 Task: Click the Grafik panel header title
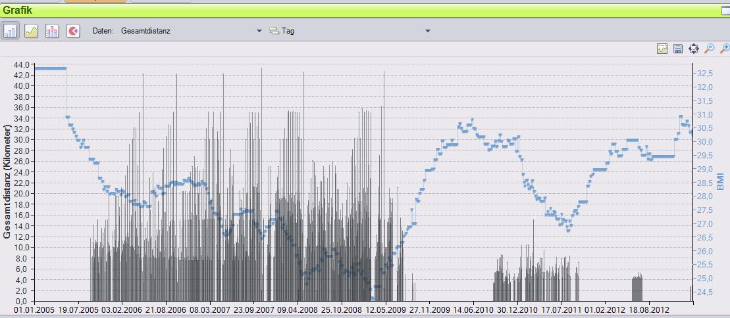(17, 11)
